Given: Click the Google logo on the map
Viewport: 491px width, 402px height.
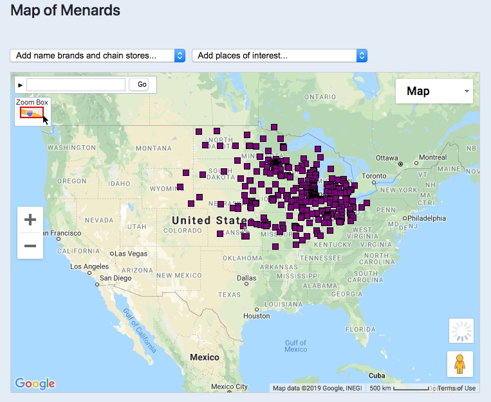Looking at the screenshot, I should coord(35,383).
